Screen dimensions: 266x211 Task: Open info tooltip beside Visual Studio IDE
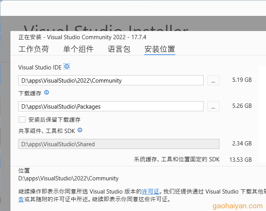[x=67, y=66]
